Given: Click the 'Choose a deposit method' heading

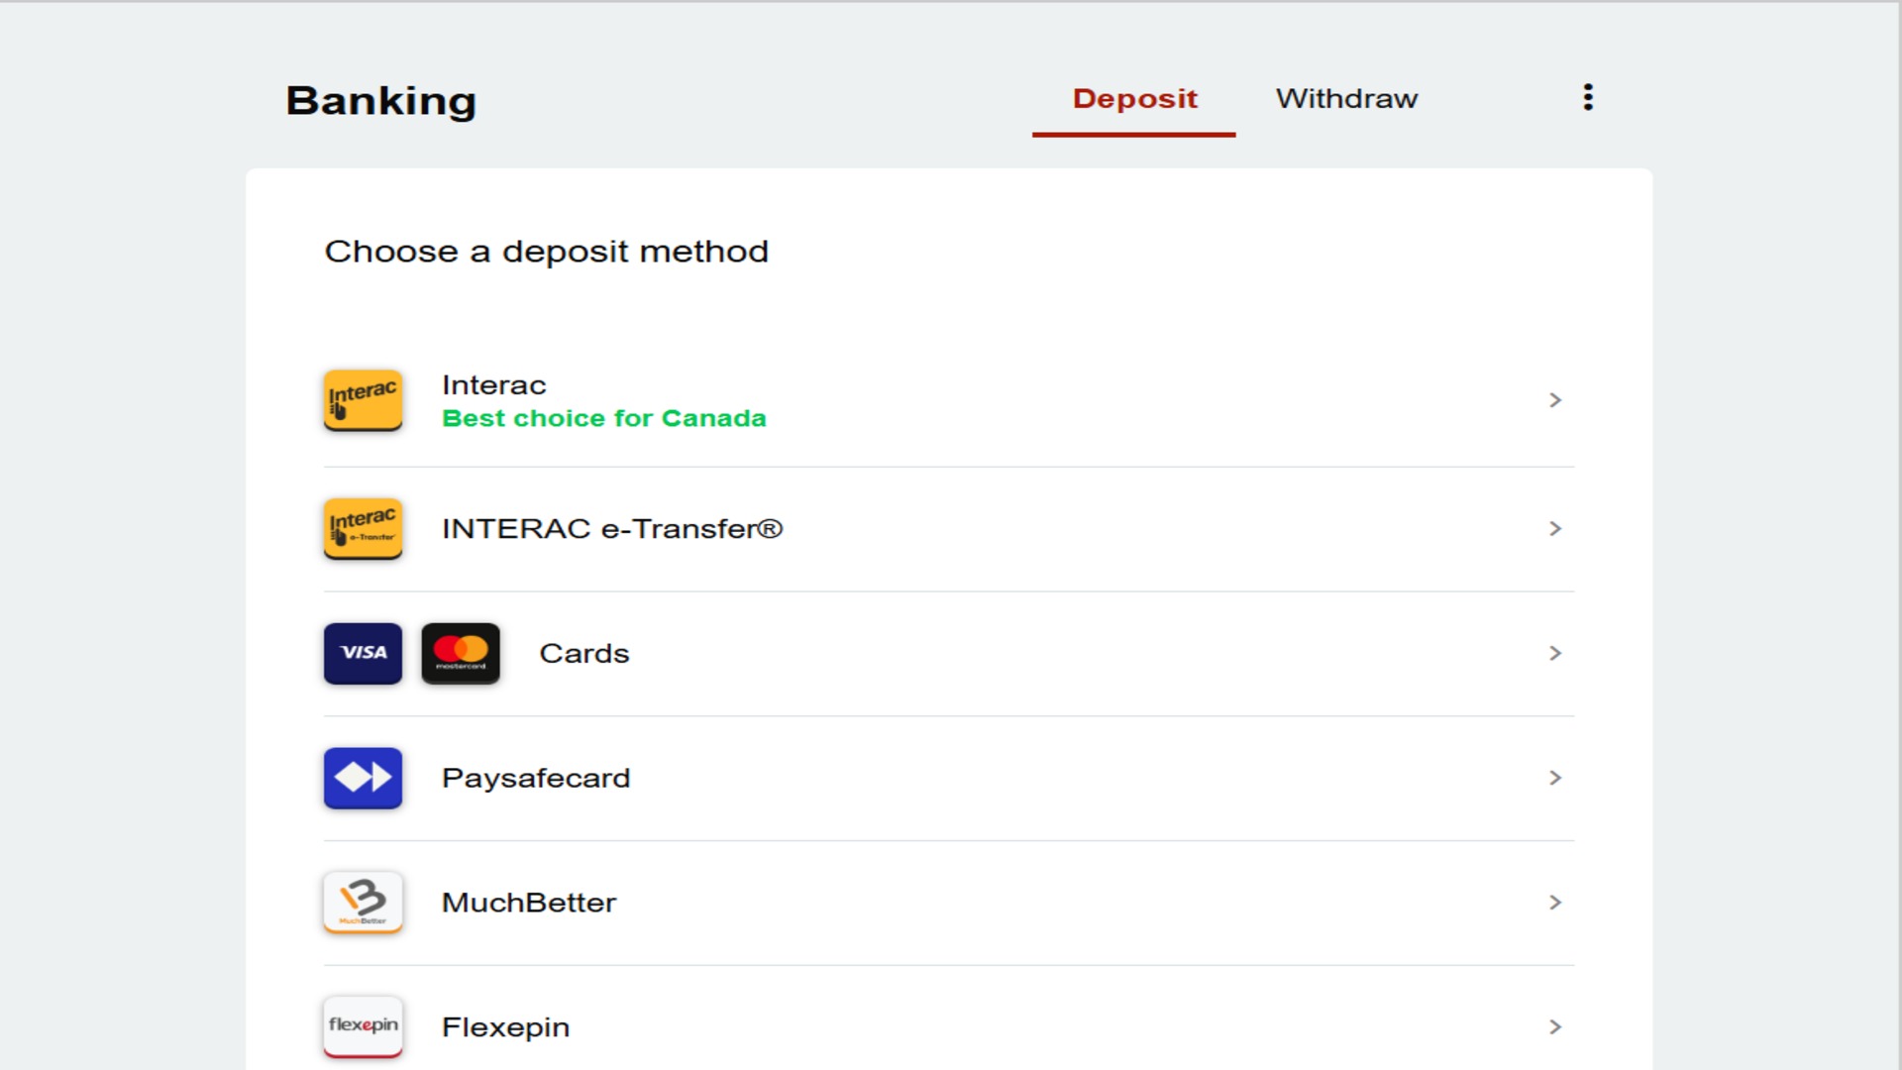Looking at the screenshot, I should point(547,252).
